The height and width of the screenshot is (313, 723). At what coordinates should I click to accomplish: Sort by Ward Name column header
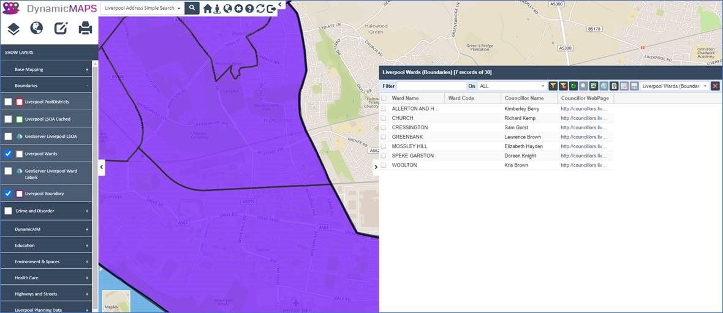tap(417, 98)
